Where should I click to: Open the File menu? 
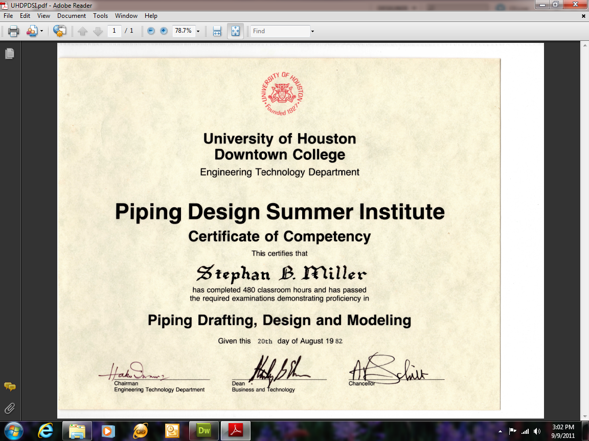click(8, 16)
